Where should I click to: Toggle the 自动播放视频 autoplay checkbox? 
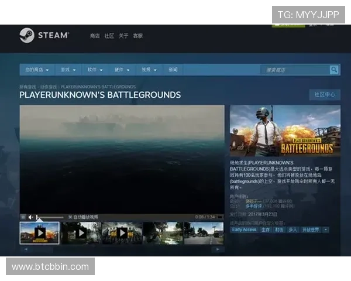70,217
